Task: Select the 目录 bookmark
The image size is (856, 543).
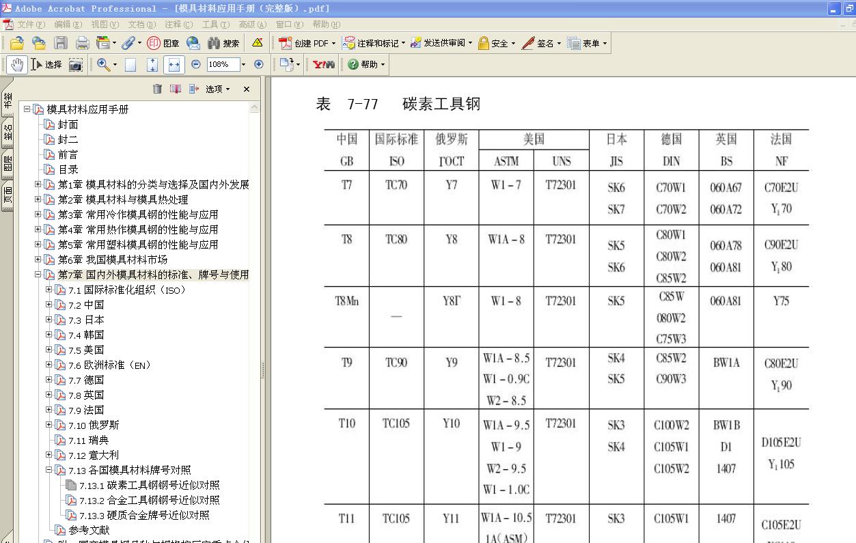Action: (x=68, y=169)
